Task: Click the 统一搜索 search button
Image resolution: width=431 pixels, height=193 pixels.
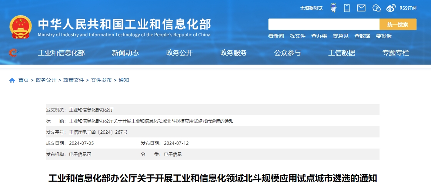Action: [x=398, y=24]
